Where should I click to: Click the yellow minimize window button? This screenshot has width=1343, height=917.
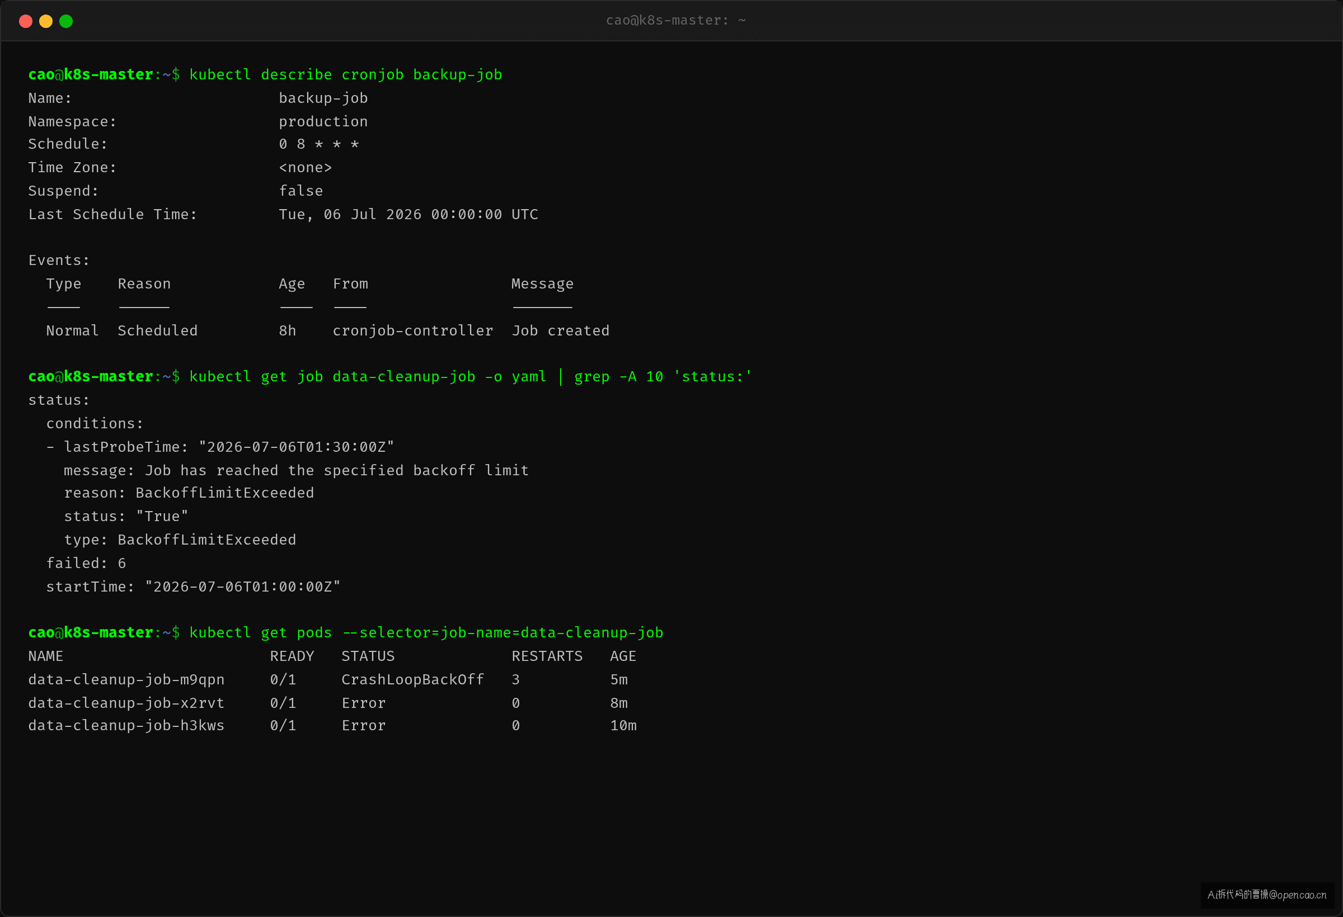pos(46,21)
